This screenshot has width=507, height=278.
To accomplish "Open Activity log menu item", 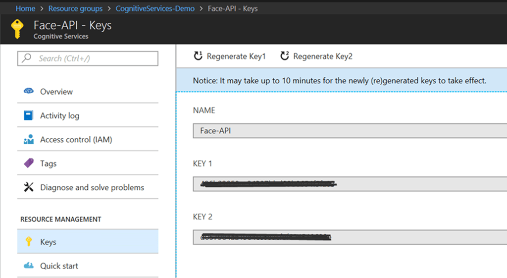I will coord(59,115).
